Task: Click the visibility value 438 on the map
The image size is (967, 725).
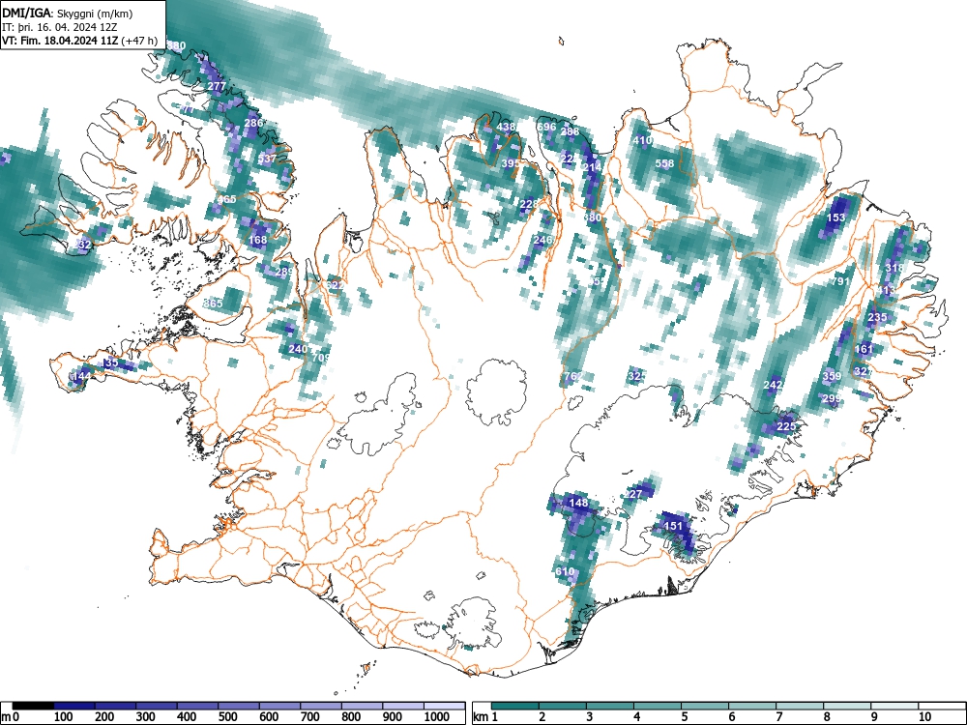Action: click(507, 127)
